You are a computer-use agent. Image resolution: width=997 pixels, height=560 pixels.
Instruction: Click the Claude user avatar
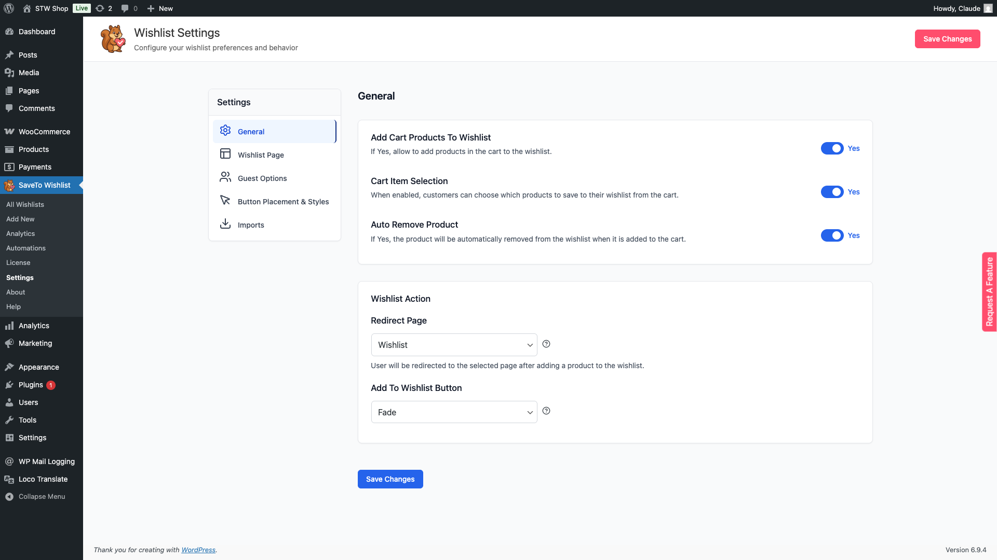tap(988, 8)
